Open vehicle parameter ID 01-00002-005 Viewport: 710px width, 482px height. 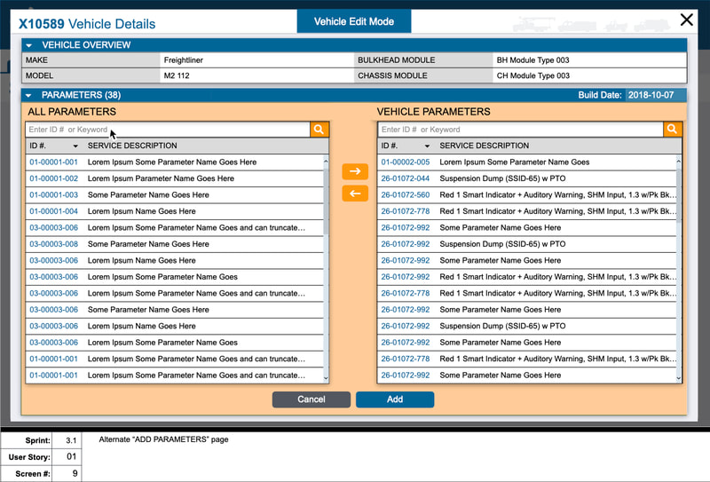click(x=406, y=162)
